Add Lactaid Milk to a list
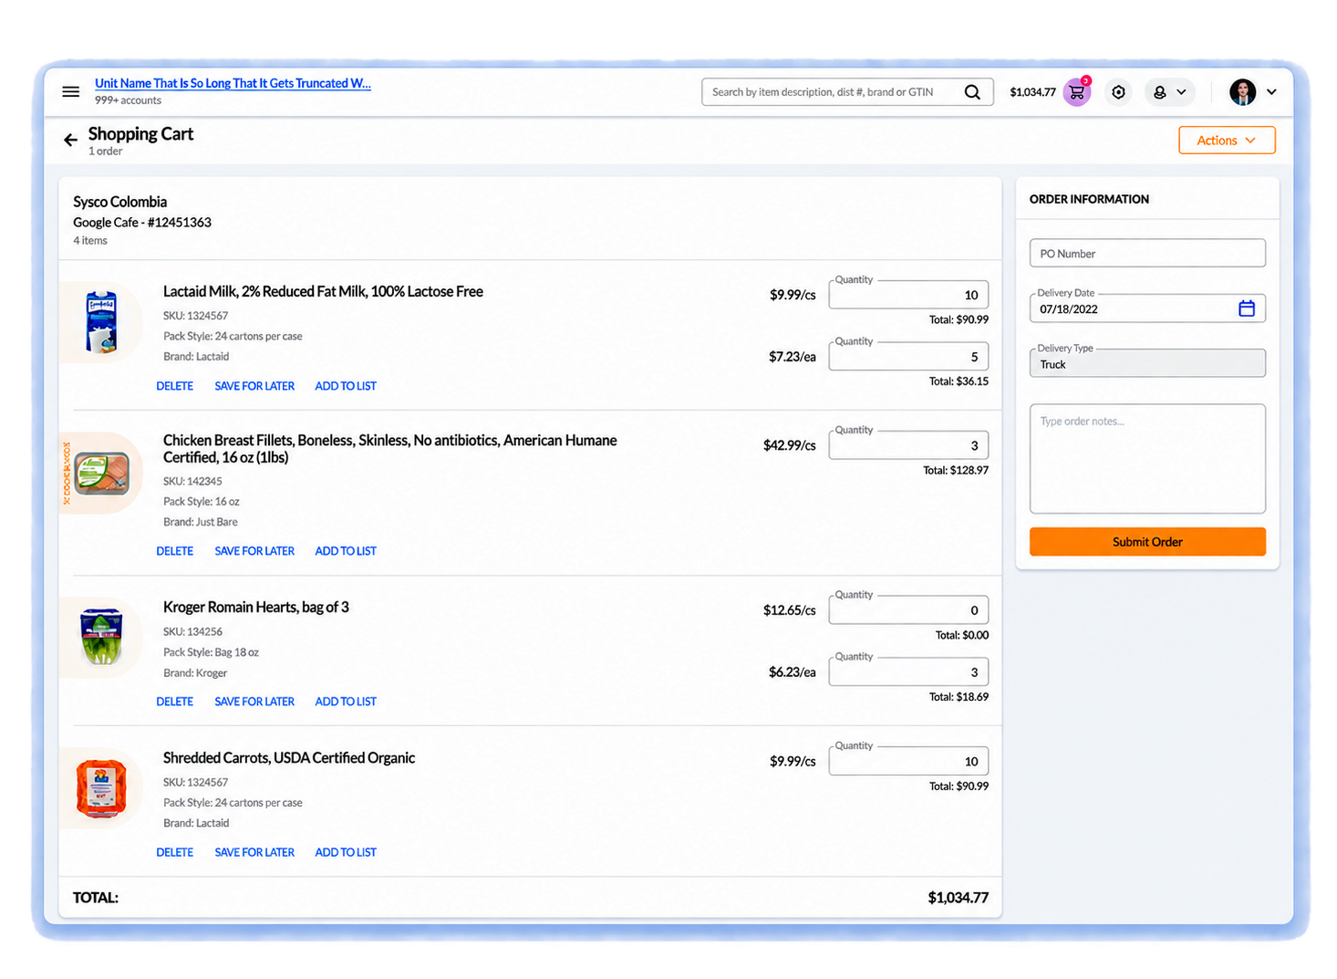The image size is (1337, 979). pos(346,386)
